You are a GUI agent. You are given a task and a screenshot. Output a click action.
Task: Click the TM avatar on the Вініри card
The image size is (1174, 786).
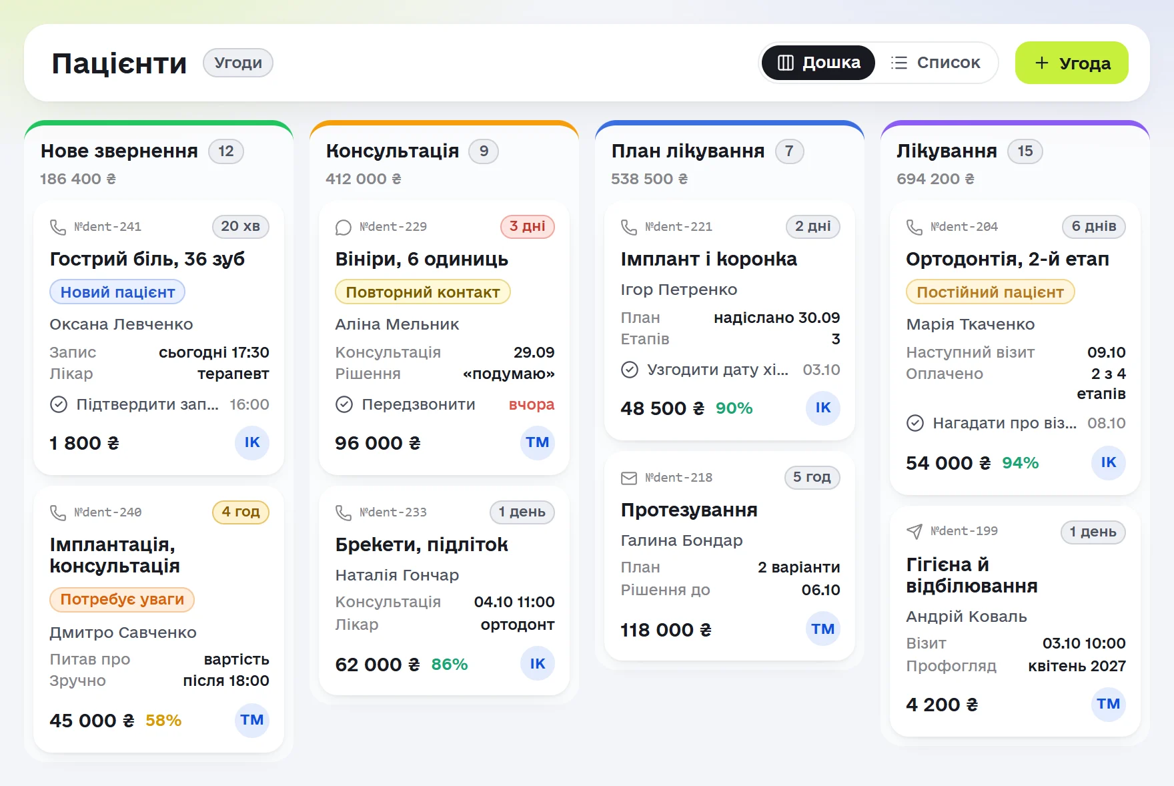538,442
